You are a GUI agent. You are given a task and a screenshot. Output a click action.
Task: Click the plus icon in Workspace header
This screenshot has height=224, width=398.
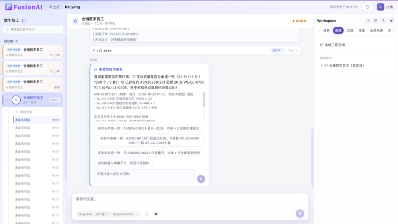(368, 21)
